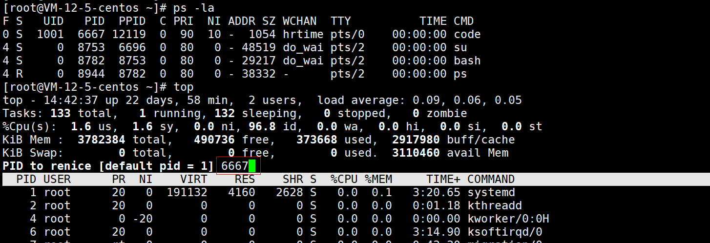Click SZ value 29217
This screenshot has height=243, width=710.
pos(258,61)
